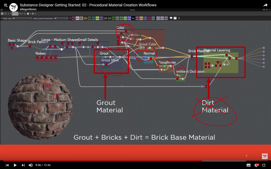Click the Roughness frame label
Image resolution: width=271 pixels, height=169 pixels.
coord(167,63)
